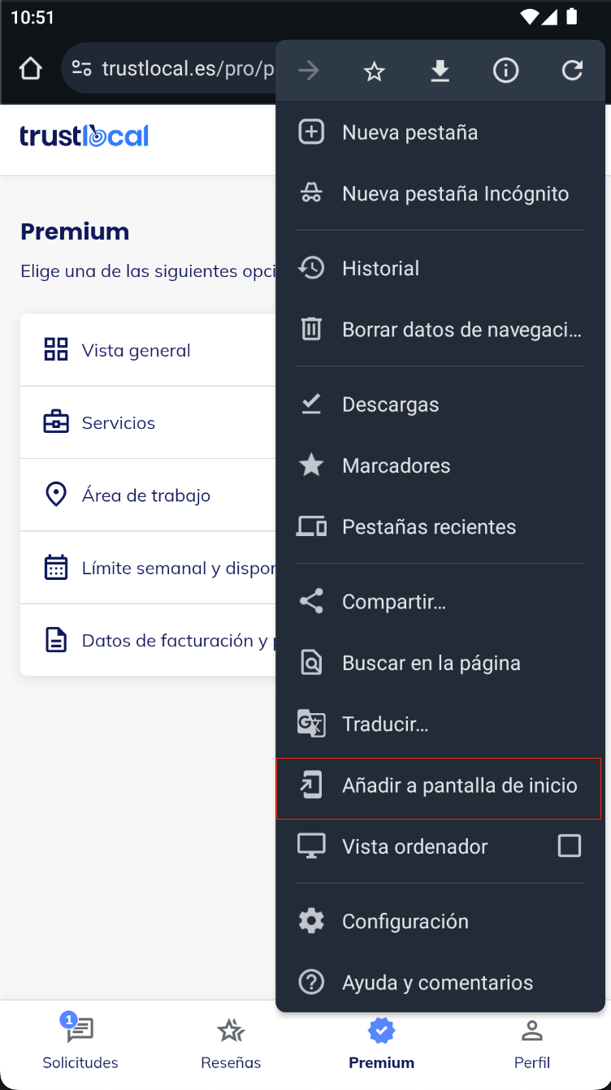Open page info circle icon
The height and width of the screenshot is (1090, 611).
[505, 71]
